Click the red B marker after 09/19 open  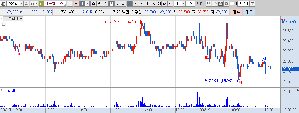(207, 57)
